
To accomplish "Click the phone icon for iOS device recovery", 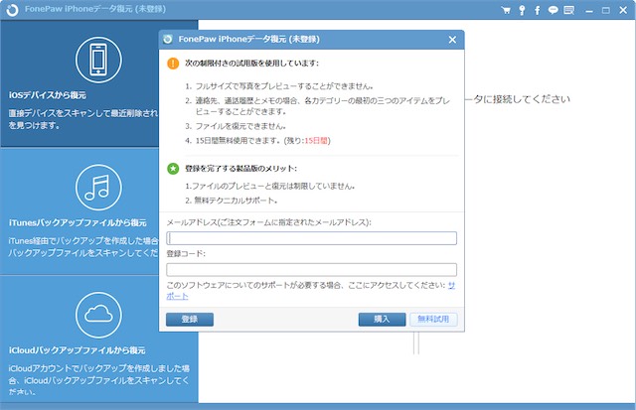I will coord(98,60).
